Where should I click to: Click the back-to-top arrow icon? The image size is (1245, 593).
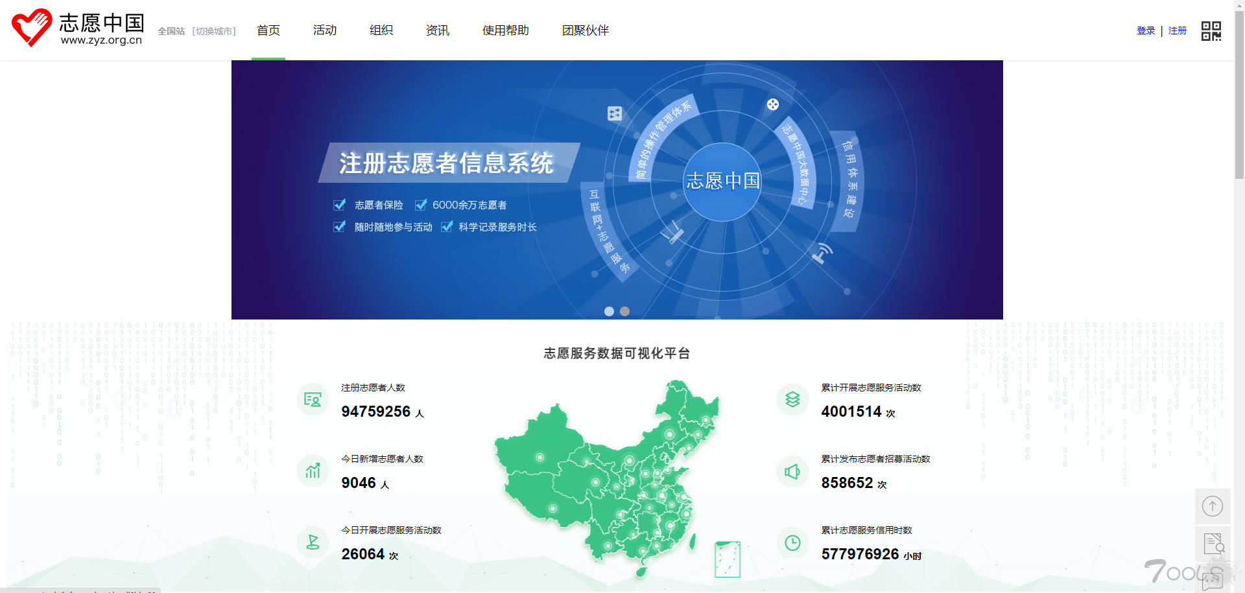[x=1212, y=506]
